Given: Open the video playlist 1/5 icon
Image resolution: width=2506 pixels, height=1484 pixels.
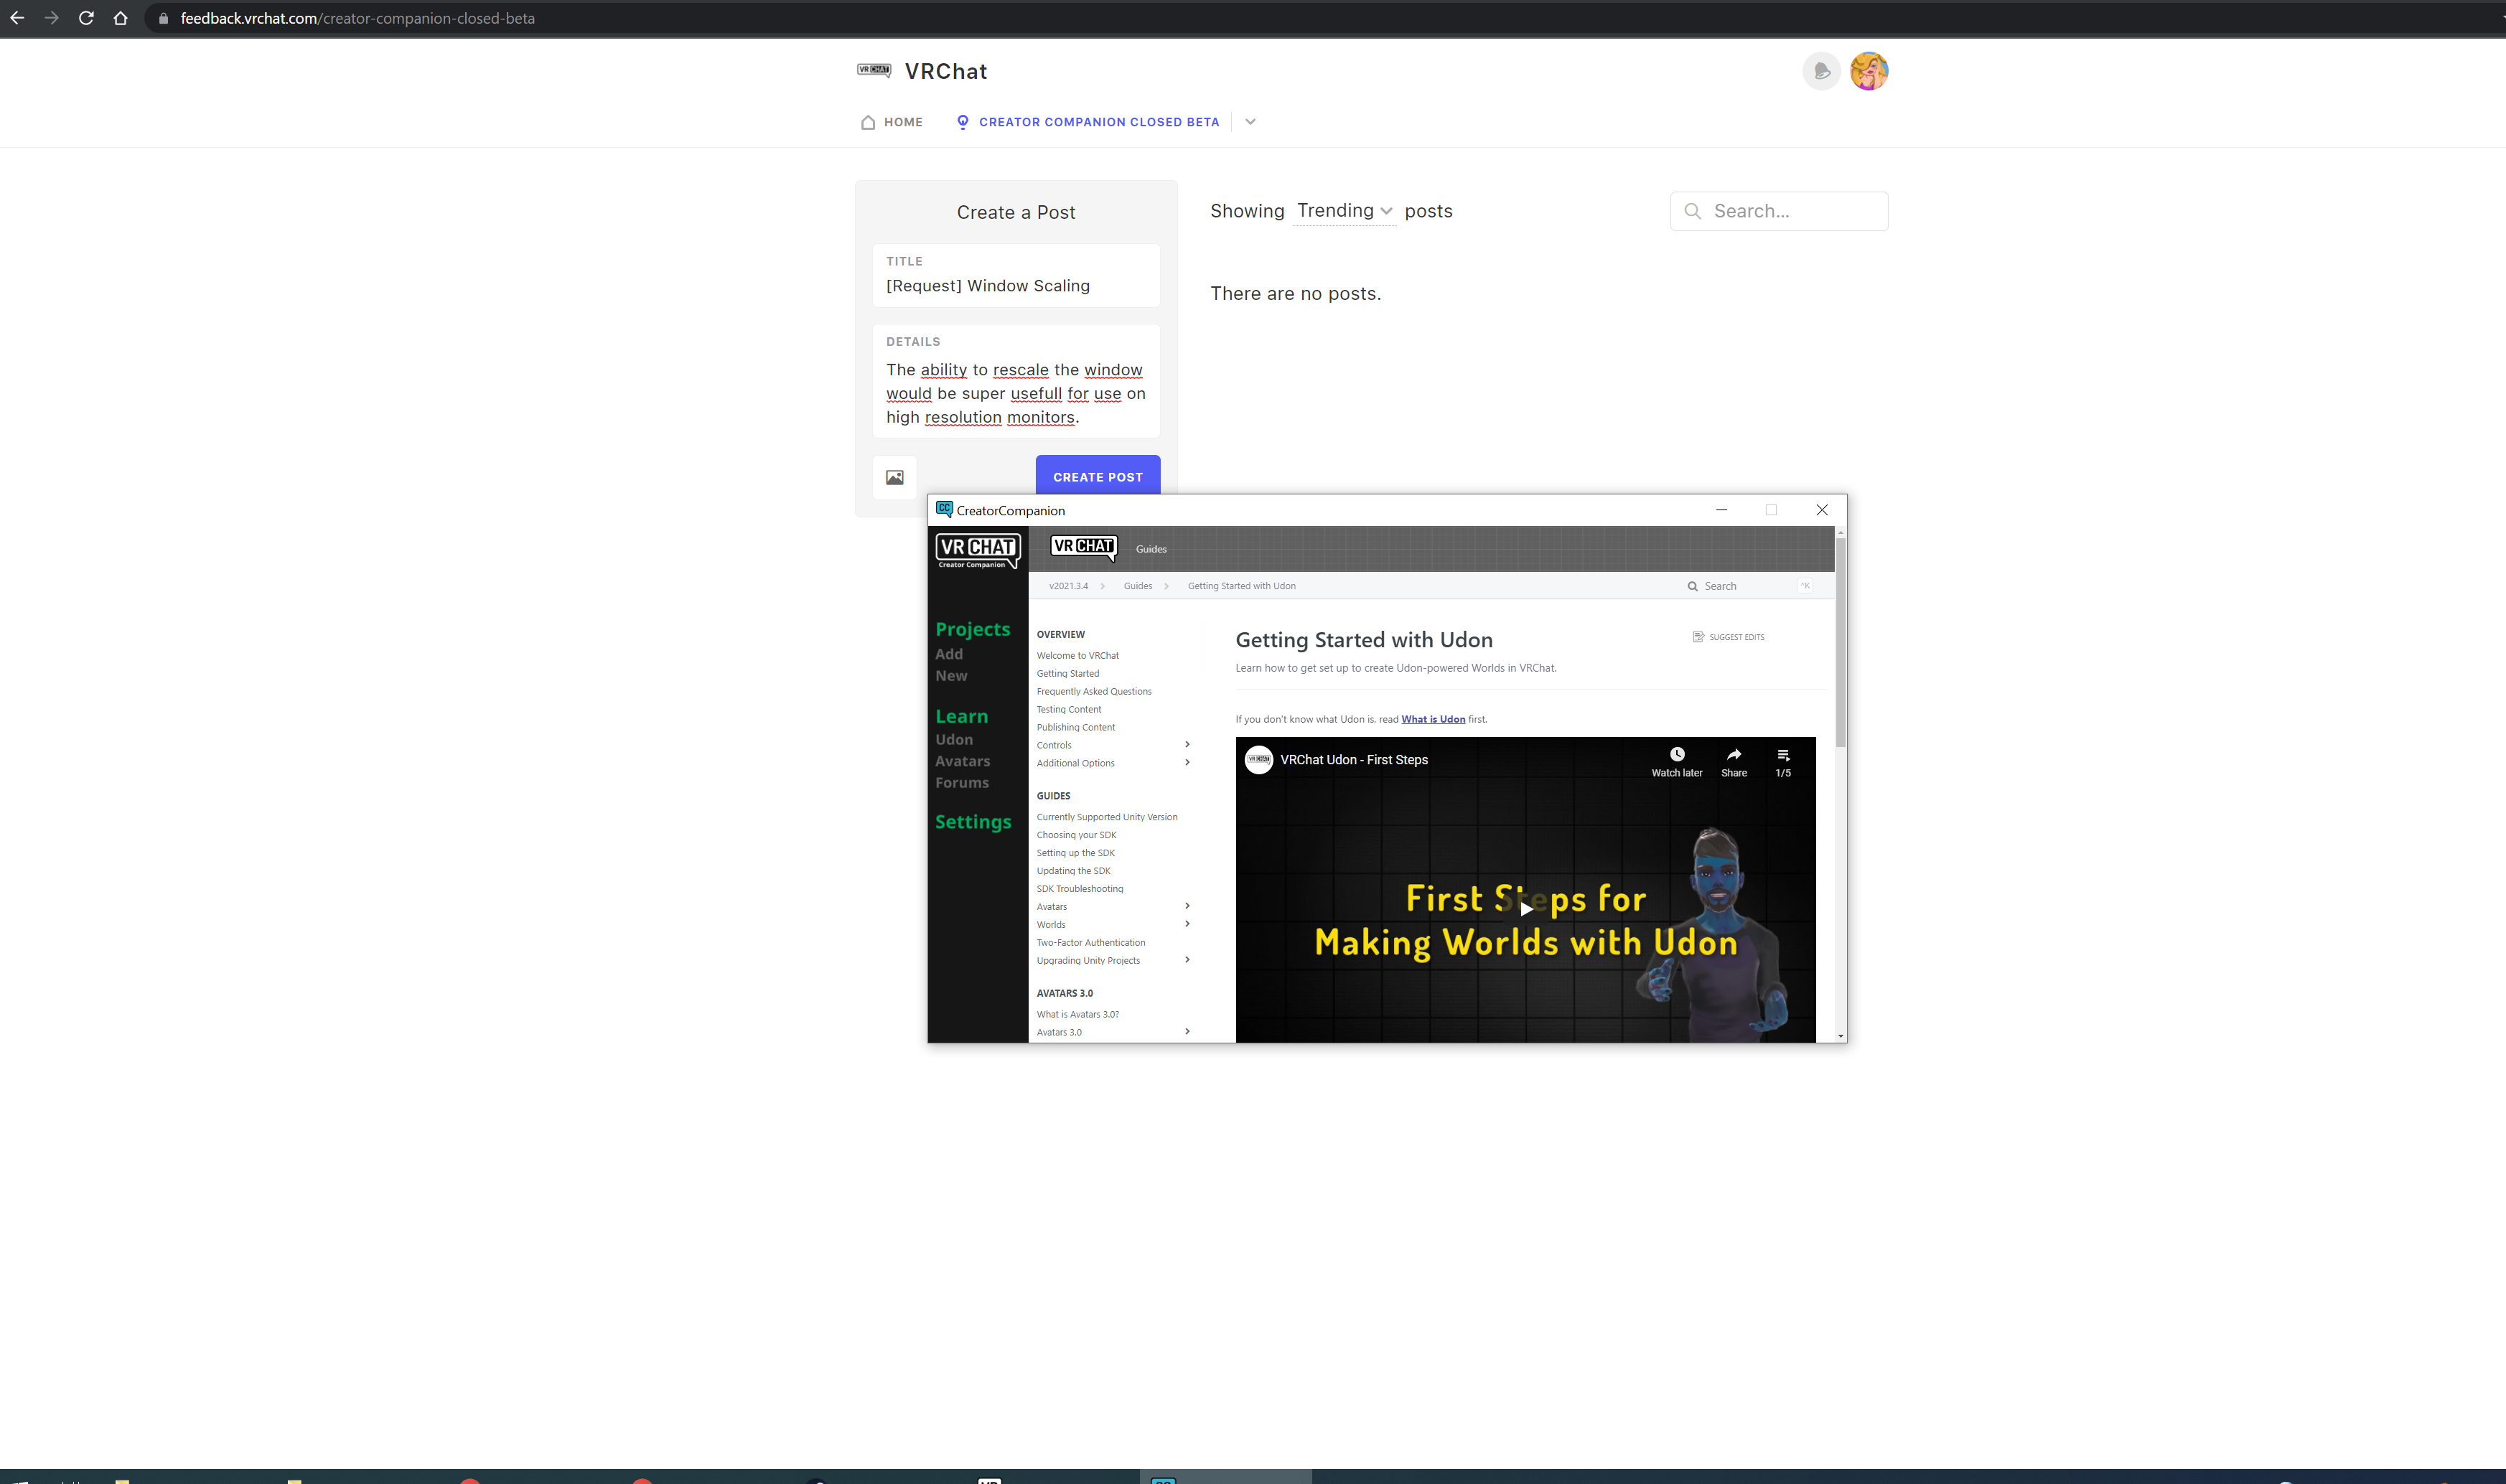Looking at the screenshot, I should [1782, 755].
